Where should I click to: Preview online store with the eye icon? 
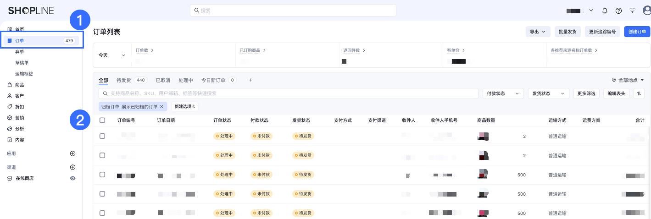(x=72, y=178)
